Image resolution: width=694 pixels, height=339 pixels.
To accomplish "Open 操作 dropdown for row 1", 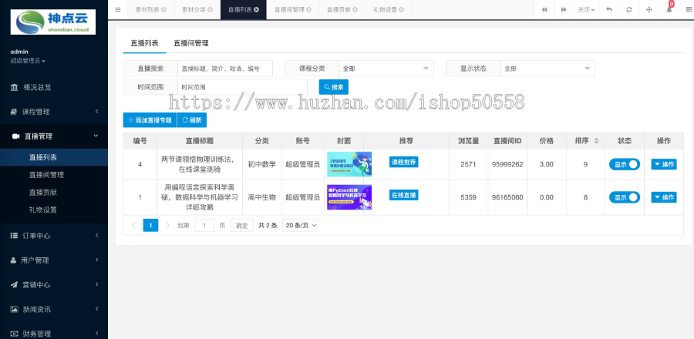I will tap(663, 197).
